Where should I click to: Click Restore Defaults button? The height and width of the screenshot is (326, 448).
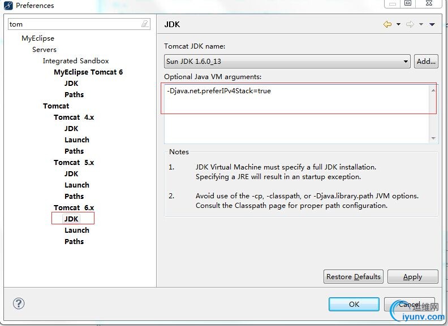click(x=354, y=277)
